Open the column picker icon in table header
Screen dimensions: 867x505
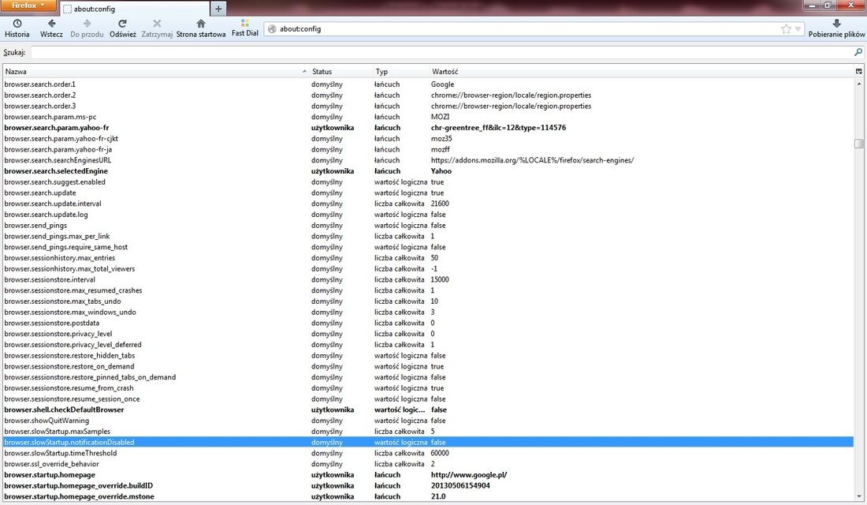tap(858, 72)
